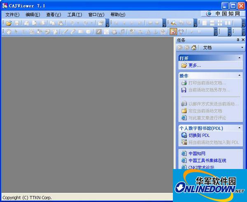247x202 pixels.
Task: Select the arrow pointer selection tool
Action: 16,32
